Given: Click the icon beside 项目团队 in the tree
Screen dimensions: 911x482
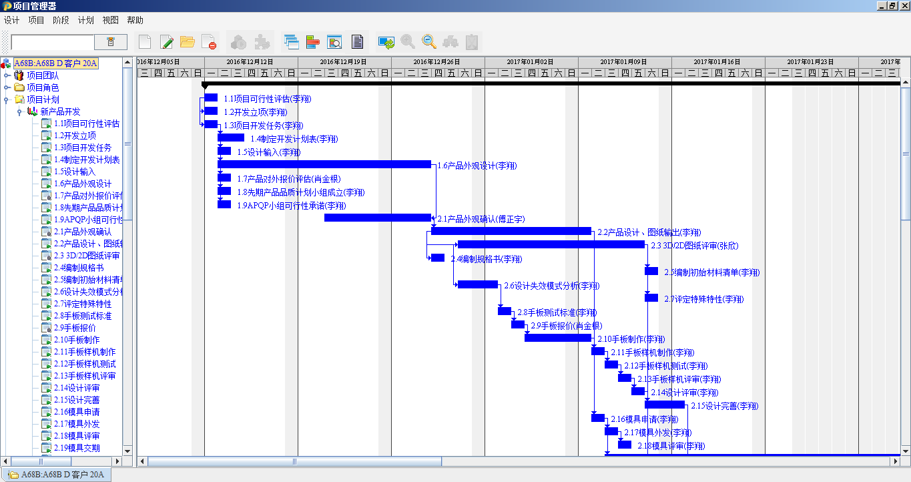Looking at the screenshot, I should click(x=19, y=75).
